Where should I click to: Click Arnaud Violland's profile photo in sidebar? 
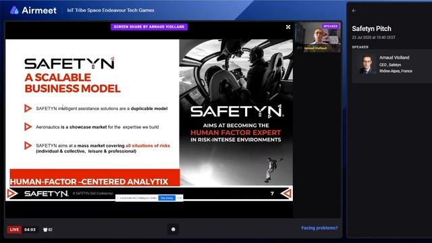point(367,64)
